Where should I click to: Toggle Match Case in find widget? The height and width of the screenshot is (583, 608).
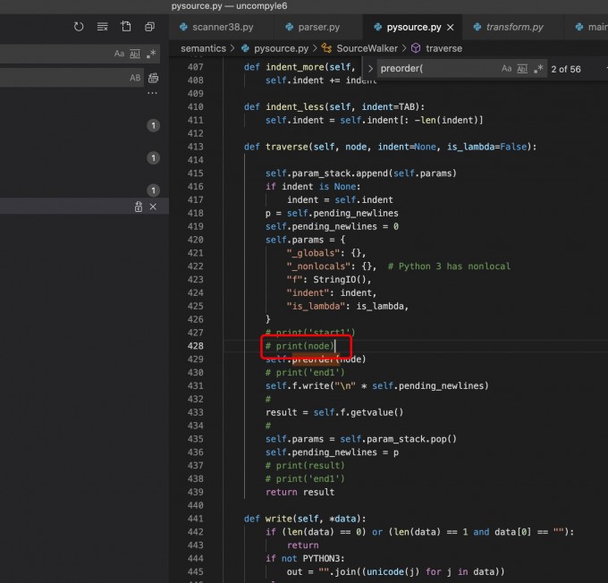pyautogui.click(x=506, y=69)
